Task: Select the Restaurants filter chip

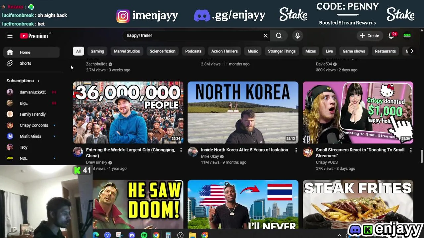Action: pyautogui.click(x=385, y=51)
